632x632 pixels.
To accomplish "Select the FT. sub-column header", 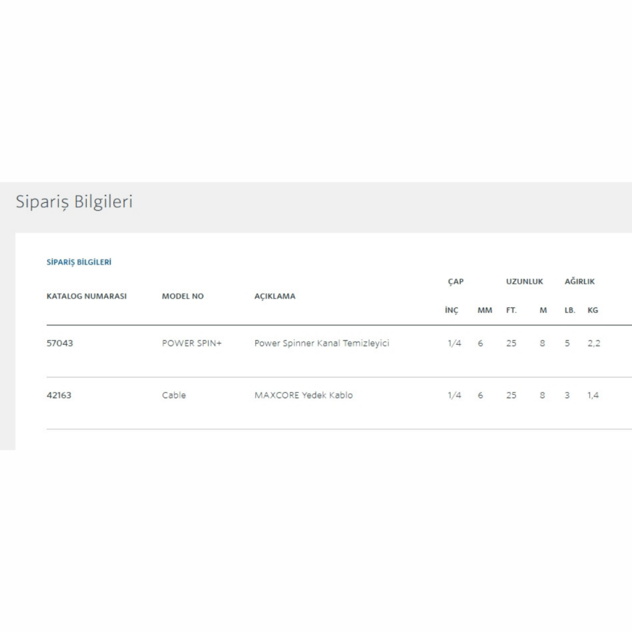I will tap(512, 311).
